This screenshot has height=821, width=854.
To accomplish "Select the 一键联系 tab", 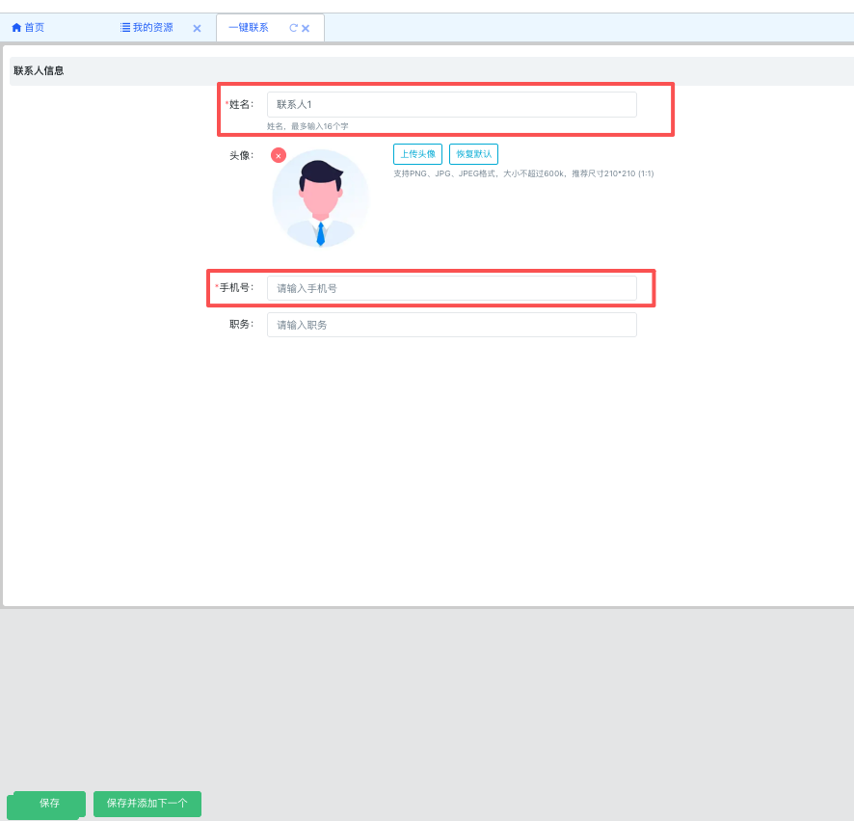I will coord(249,28).
